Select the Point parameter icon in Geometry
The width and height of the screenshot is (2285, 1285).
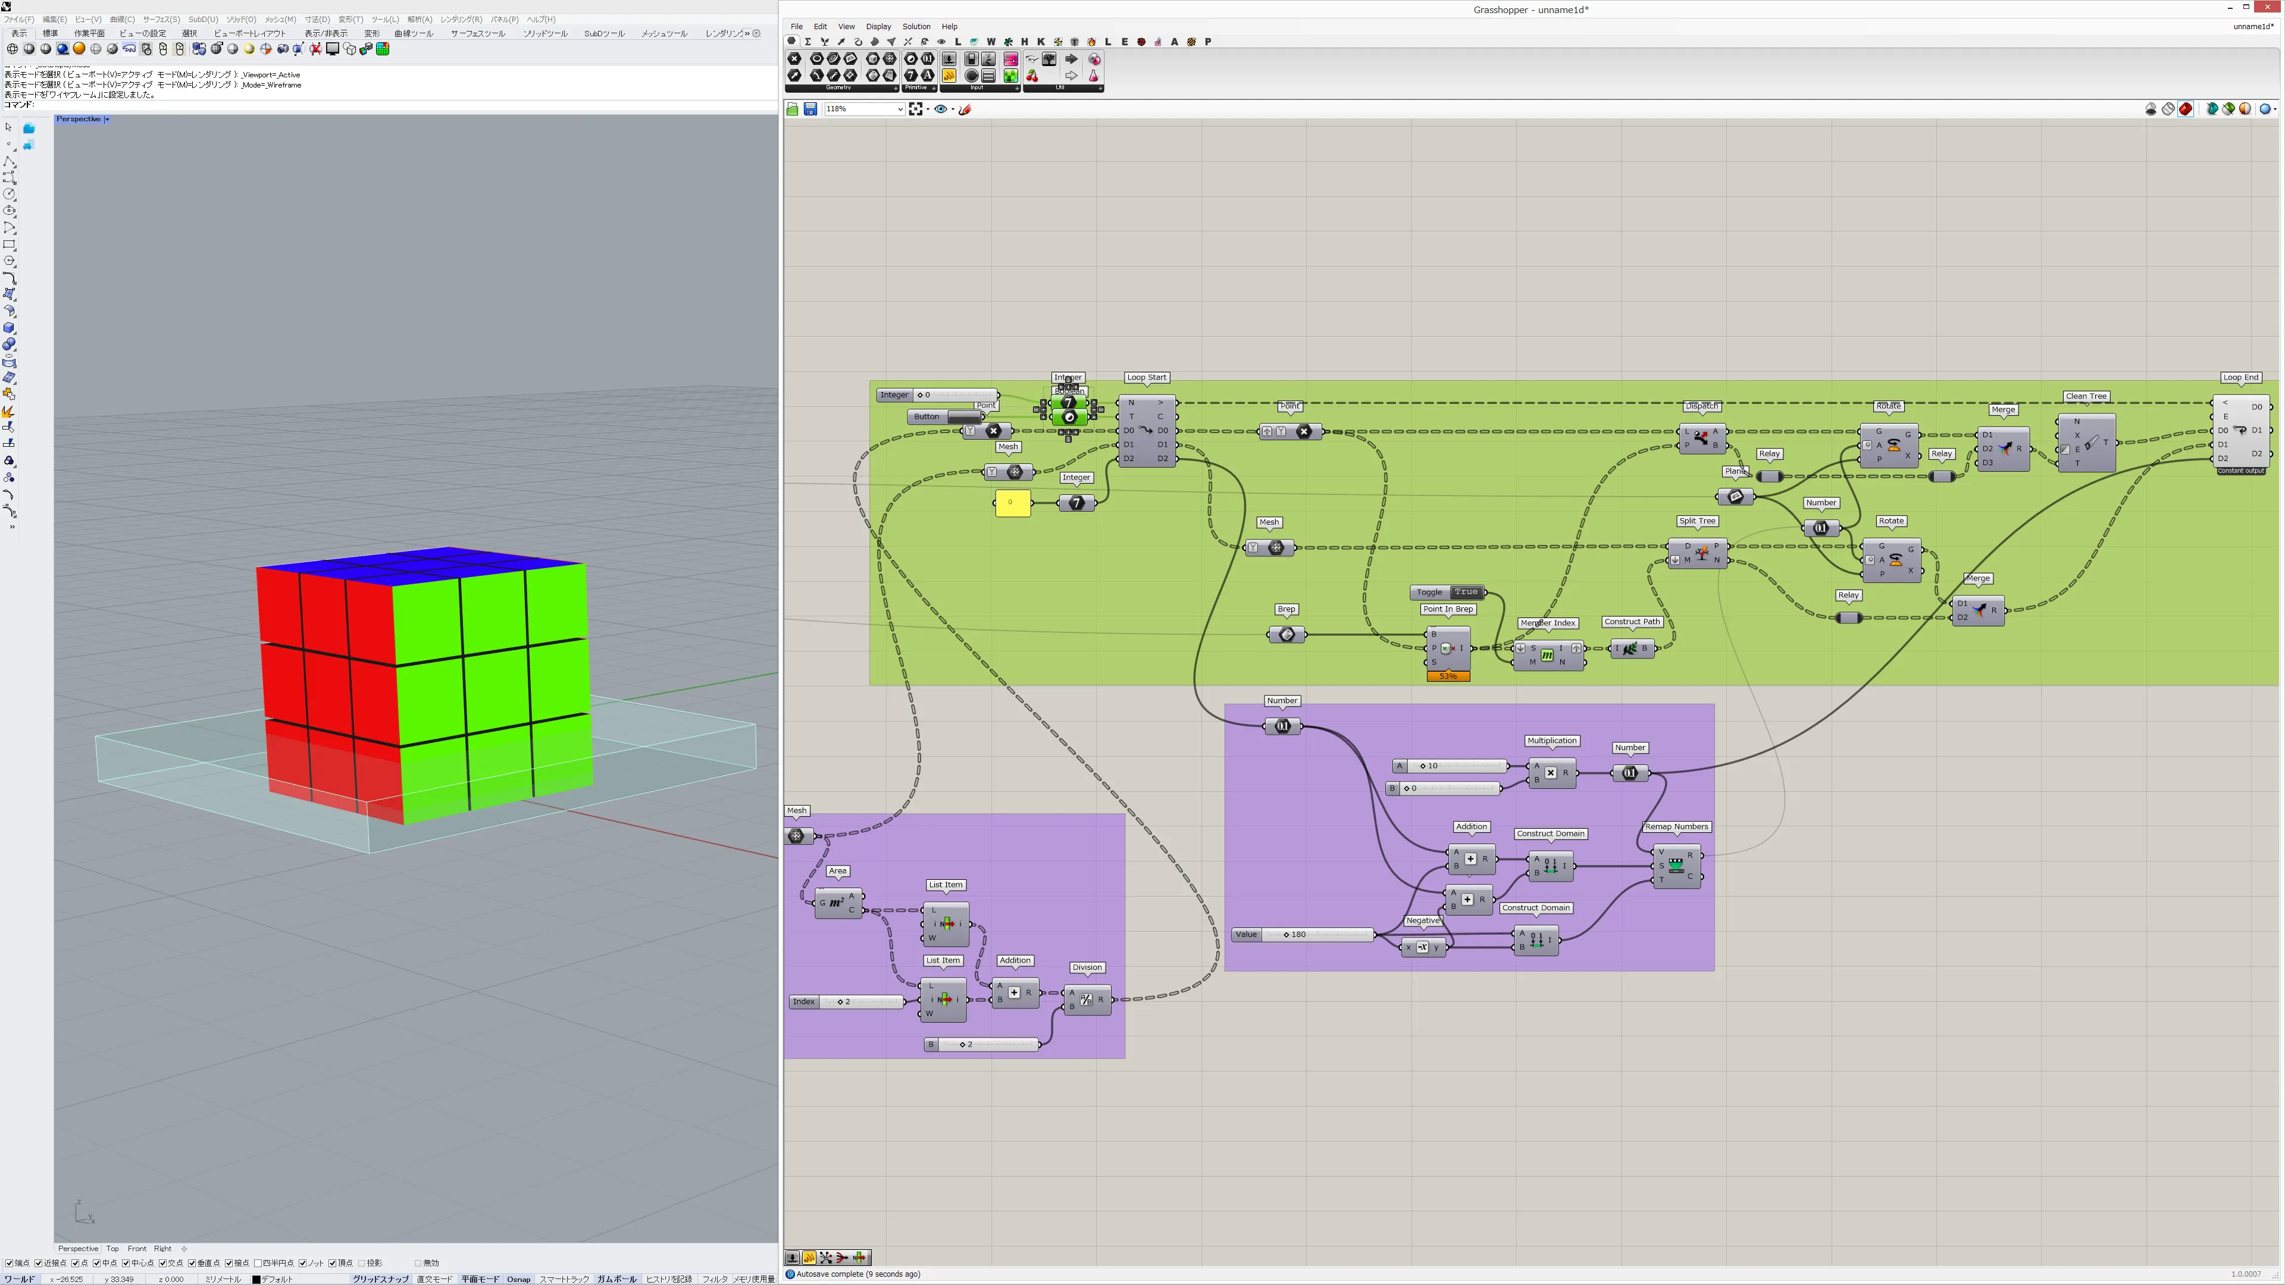click(795, 58)
